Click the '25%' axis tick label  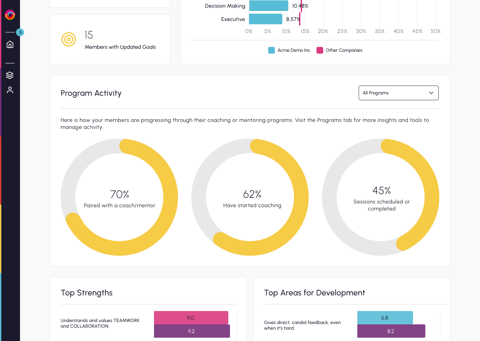tap(342, 31)
